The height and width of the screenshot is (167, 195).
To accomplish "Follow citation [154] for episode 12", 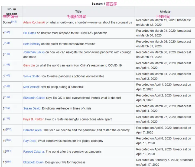I will tap(9, 151).
